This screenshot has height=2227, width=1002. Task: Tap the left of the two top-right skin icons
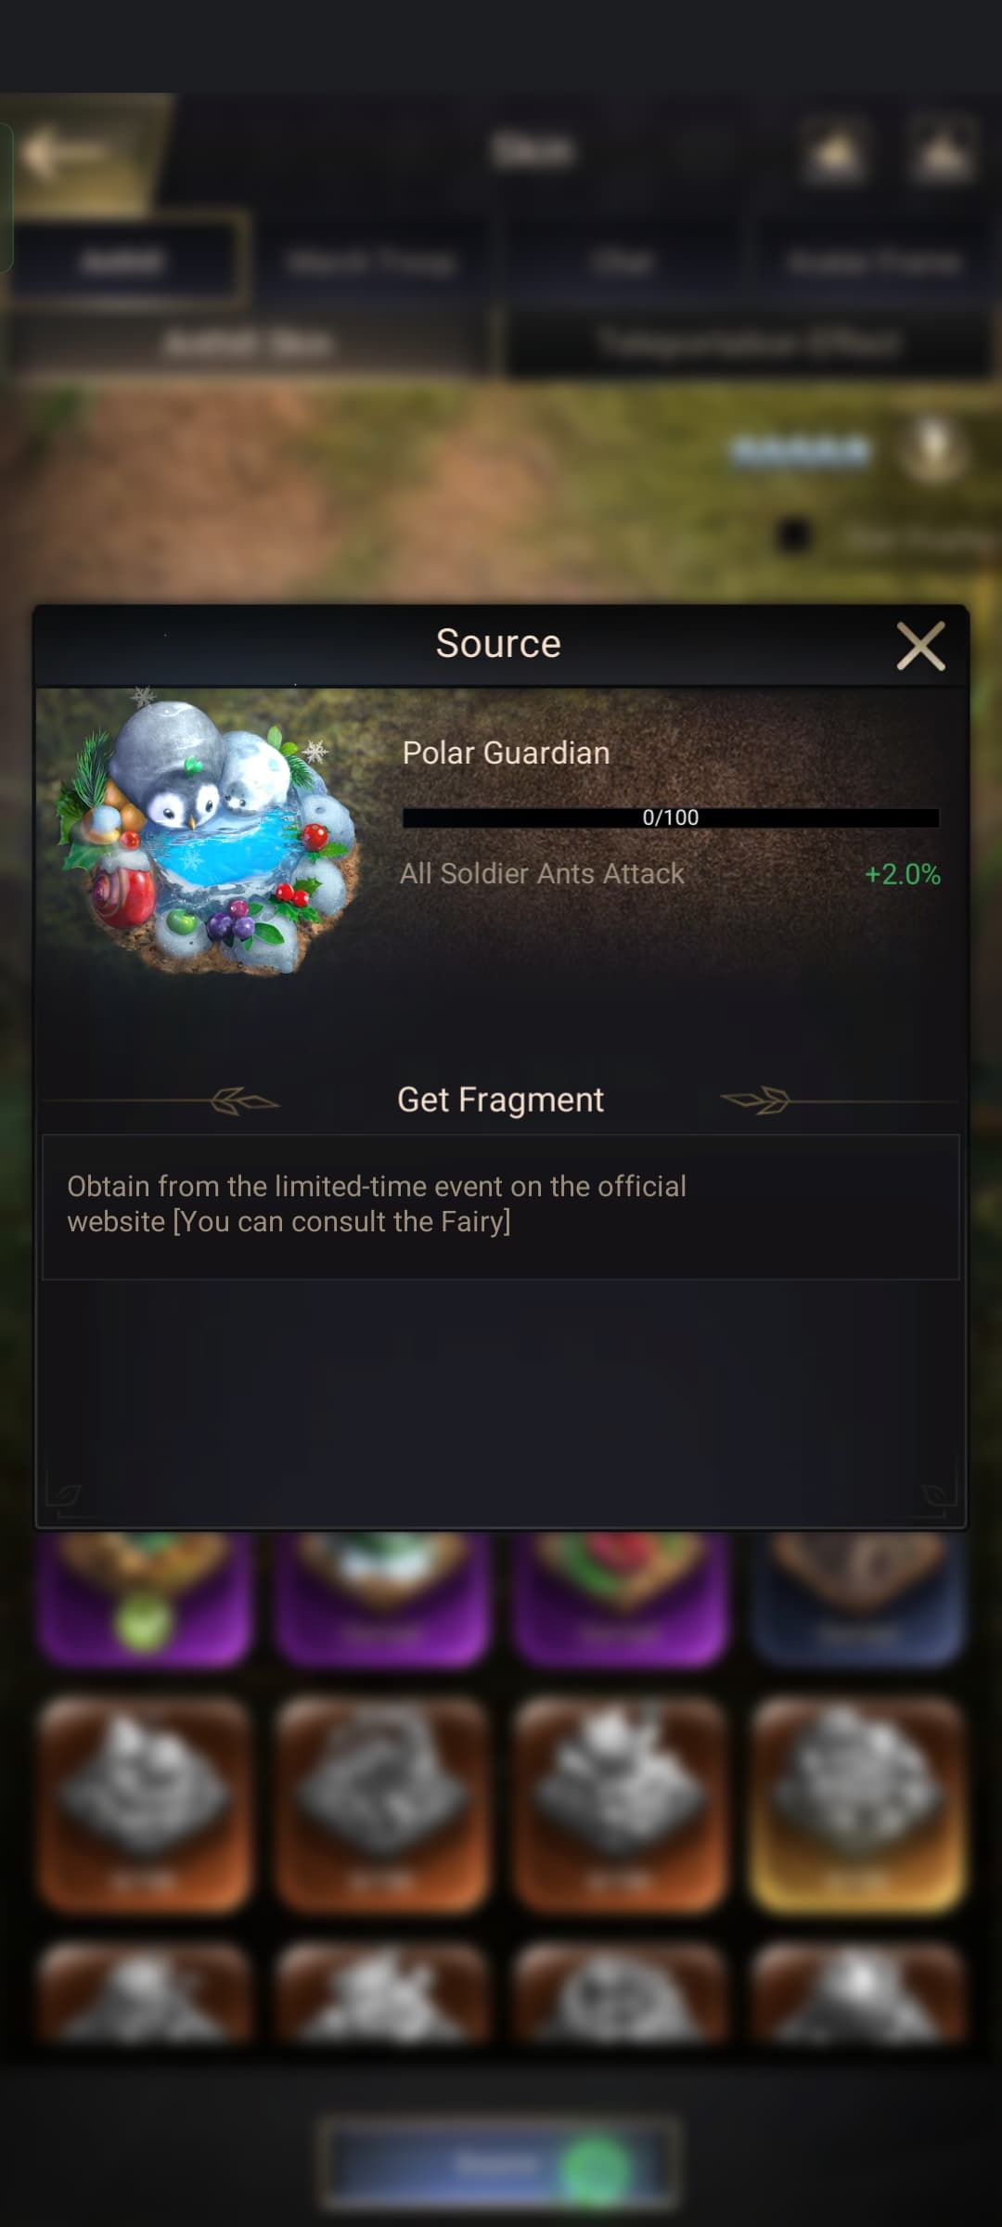(835, 151)
